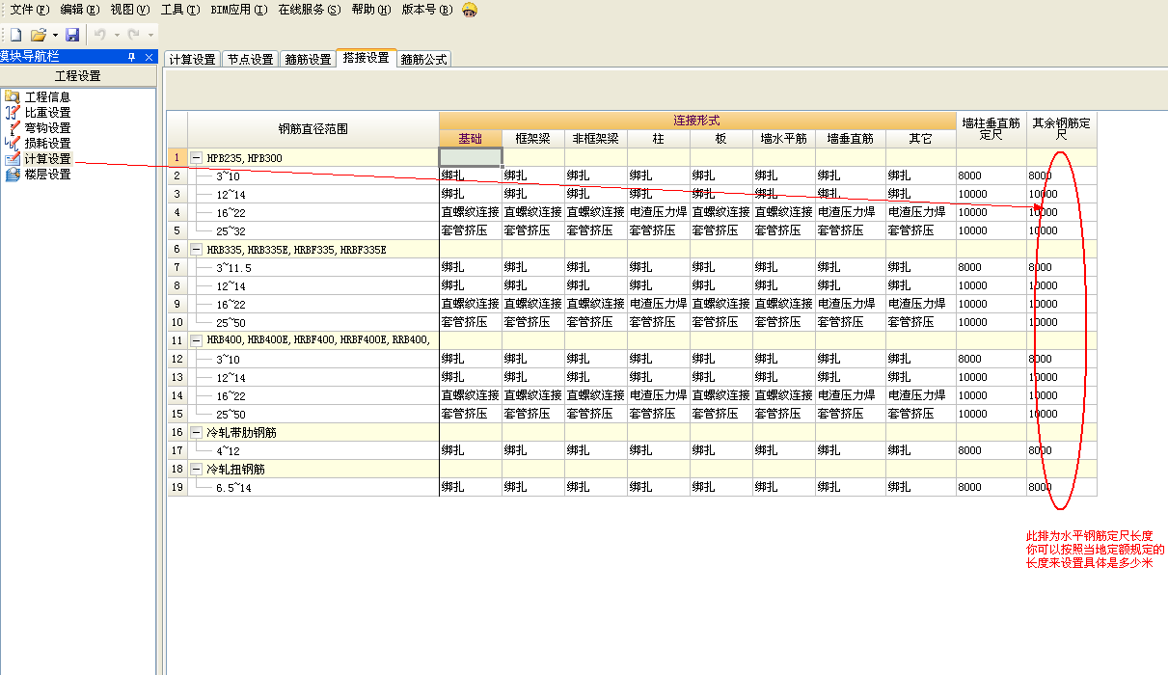This screenshot has height=675, width=1168.
Task: Collapse the HRB335, HRB335E group row
Action: click(196, 249)
